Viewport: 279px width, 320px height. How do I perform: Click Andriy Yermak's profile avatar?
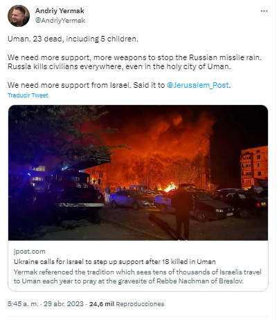tap(19, 16)
